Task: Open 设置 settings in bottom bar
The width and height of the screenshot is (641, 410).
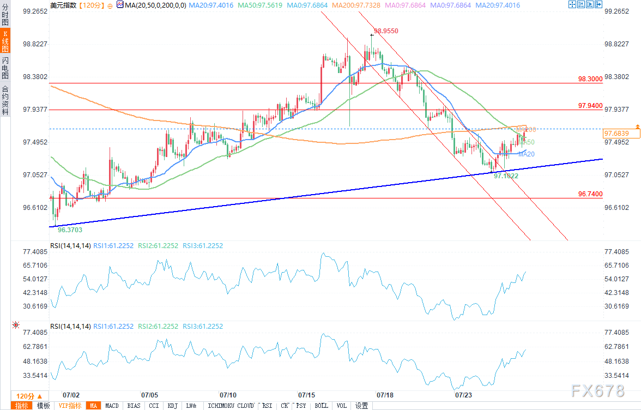Action: pos(361,406)
